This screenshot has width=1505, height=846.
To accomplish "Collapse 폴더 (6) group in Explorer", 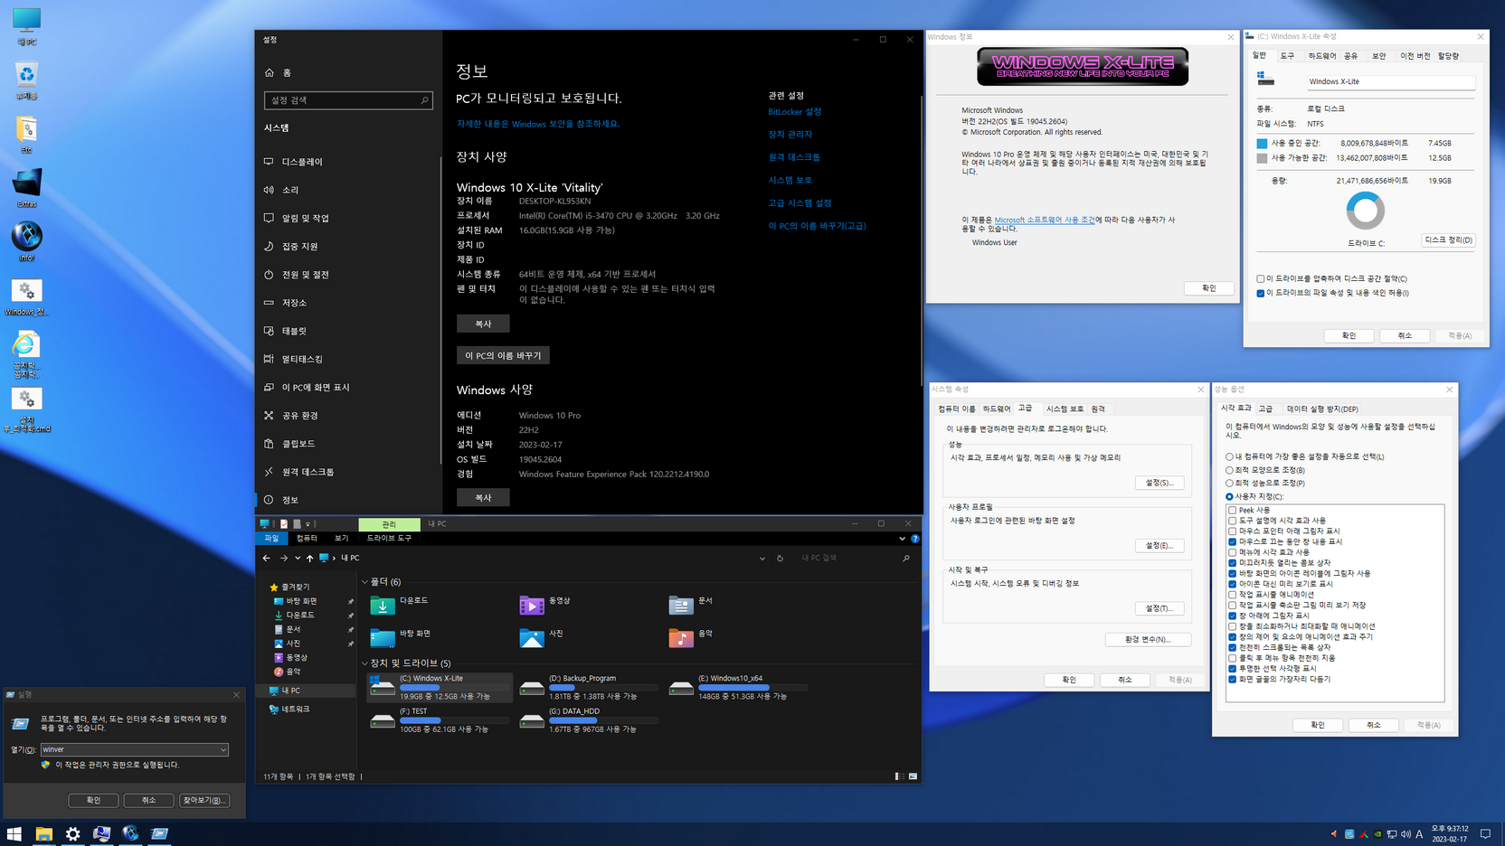I will pos(365,582).
